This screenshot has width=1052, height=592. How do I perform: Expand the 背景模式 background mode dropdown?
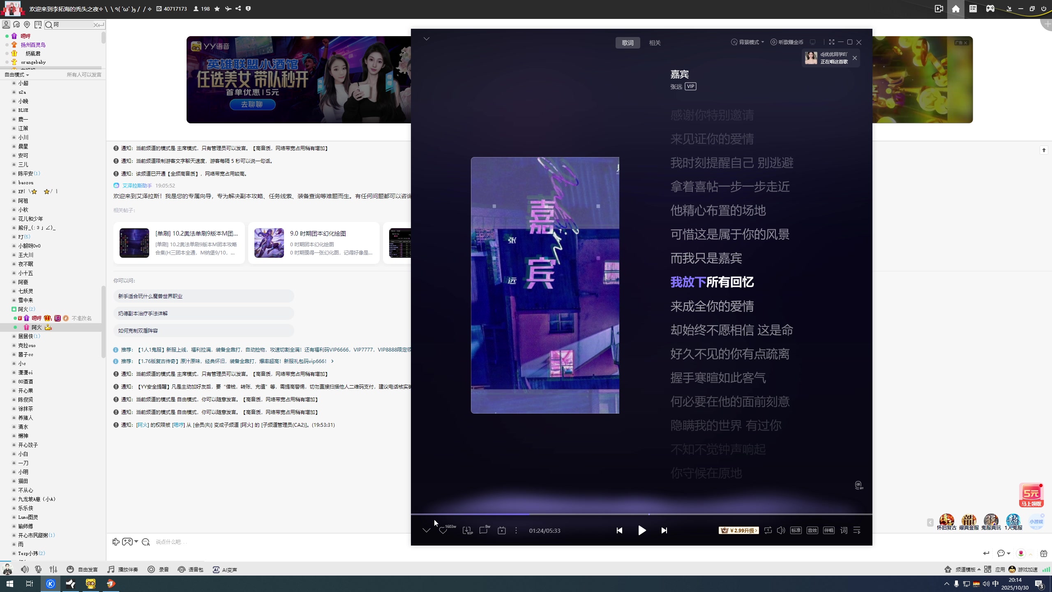(x=748, y=42)
